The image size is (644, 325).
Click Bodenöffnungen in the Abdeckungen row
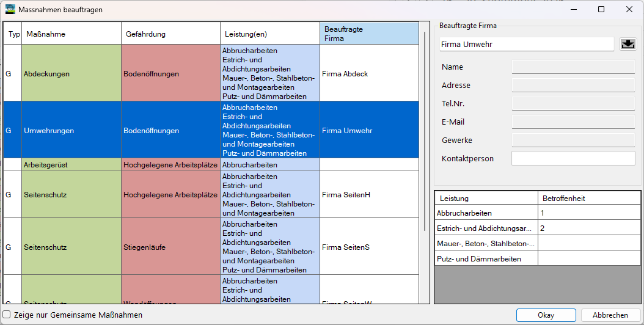click(171, 73)
